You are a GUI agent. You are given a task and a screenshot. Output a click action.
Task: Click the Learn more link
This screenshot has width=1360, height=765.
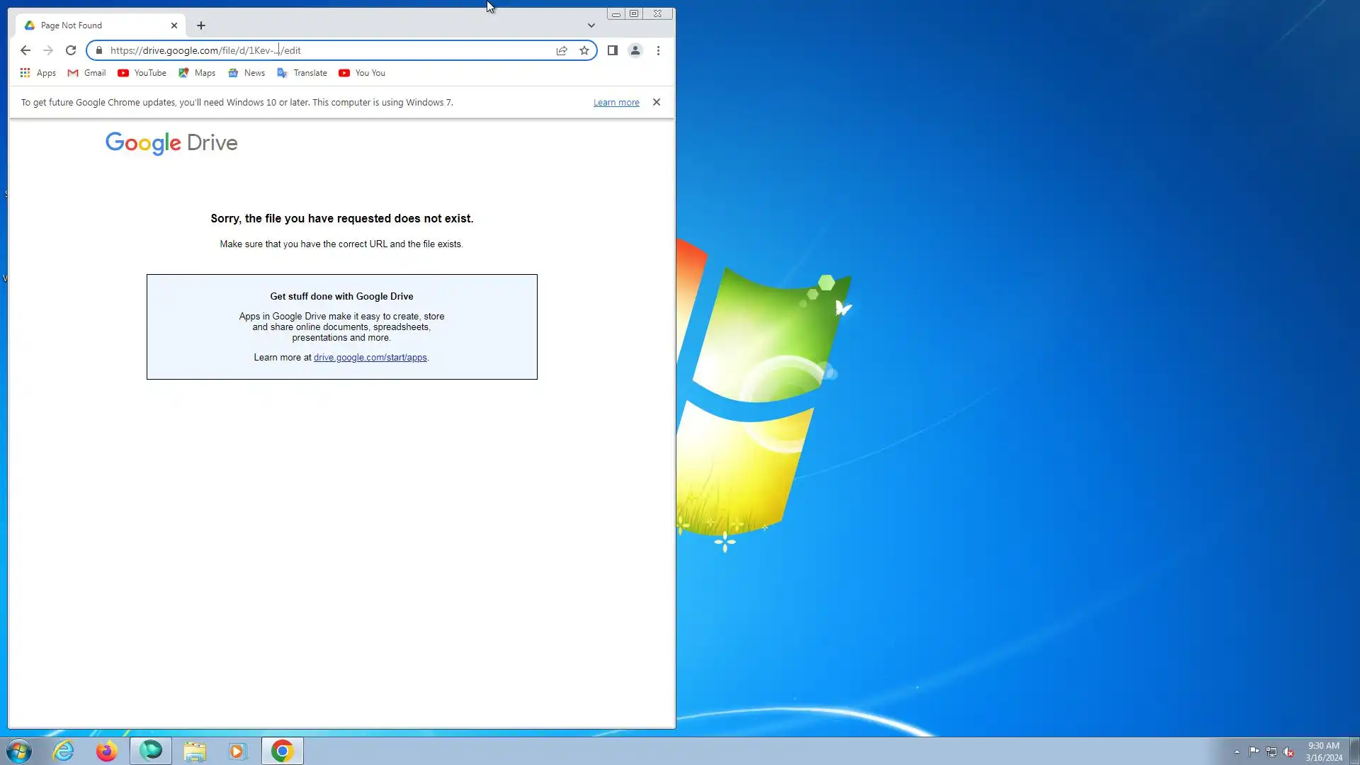[x=616, y=103]
